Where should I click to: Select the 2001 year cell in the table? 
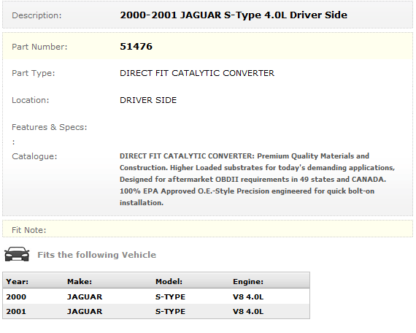16,311
